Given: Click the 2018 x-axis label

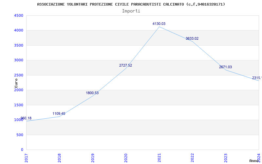Looking at the screenshot, I should [x=59, y=158].
